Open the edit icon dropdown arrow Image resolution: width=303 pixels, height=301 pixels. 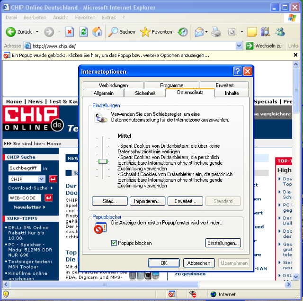(x=242, y=32)
